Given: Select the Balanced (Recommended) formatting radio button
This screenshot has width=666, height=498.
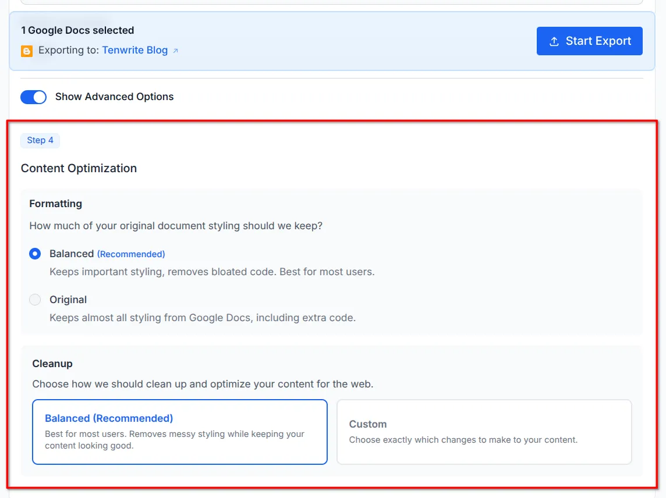Looking at the screenshot, I should [x=35, y=254].
